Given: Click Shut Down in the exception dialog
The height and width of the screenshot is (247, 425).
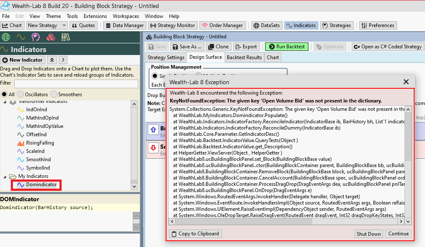Looking at the screenshot, I should (368, 234).
